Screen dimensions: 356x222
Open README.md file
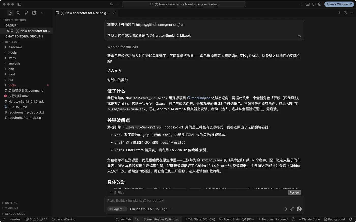click(26, 107)
